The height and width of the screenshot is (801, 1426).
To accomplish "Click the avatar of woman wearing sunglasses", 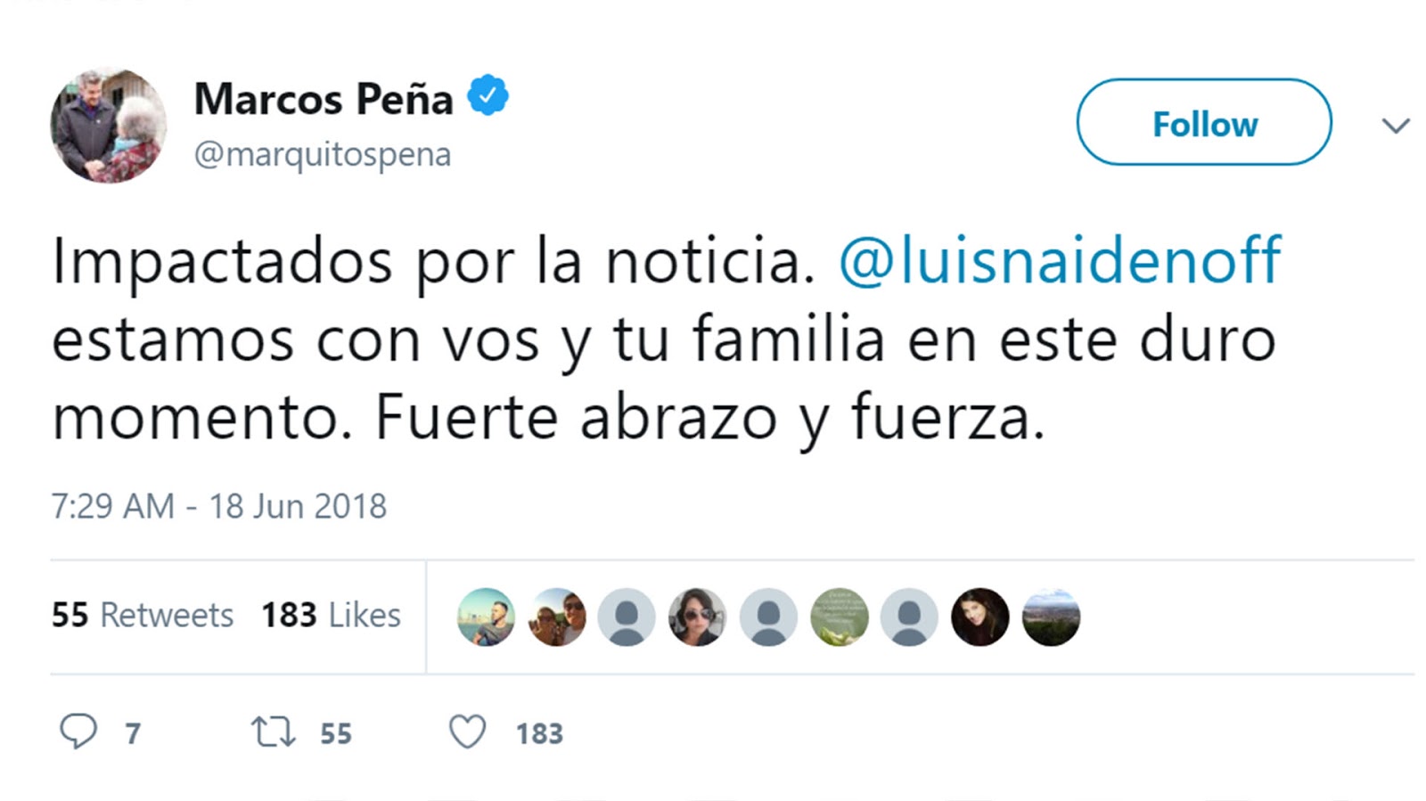I will pos(697,617).
